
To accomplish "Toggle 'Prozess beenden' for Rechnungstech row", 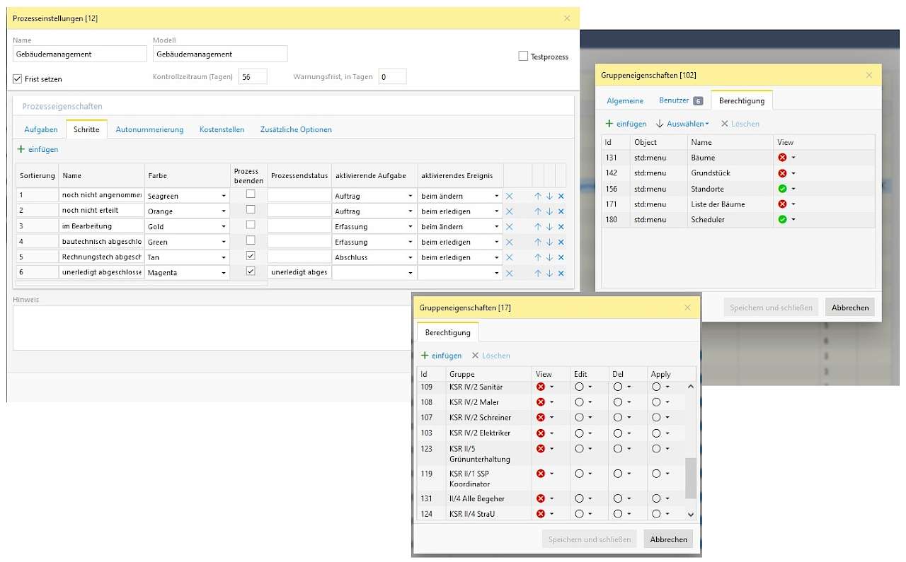I will 250,256.
